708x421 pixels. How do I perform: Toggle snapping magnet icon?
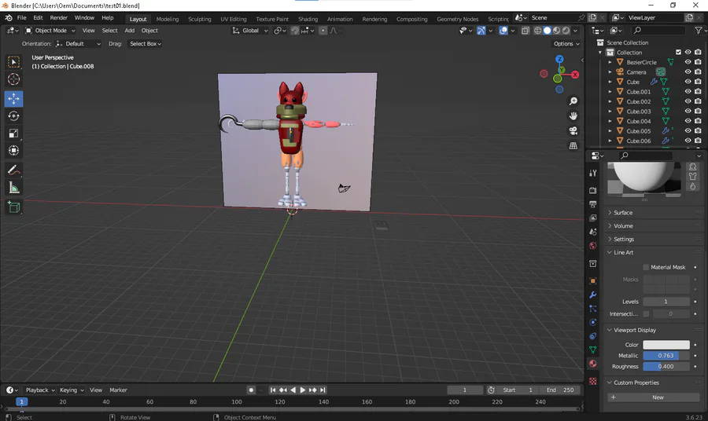(295, 31)
